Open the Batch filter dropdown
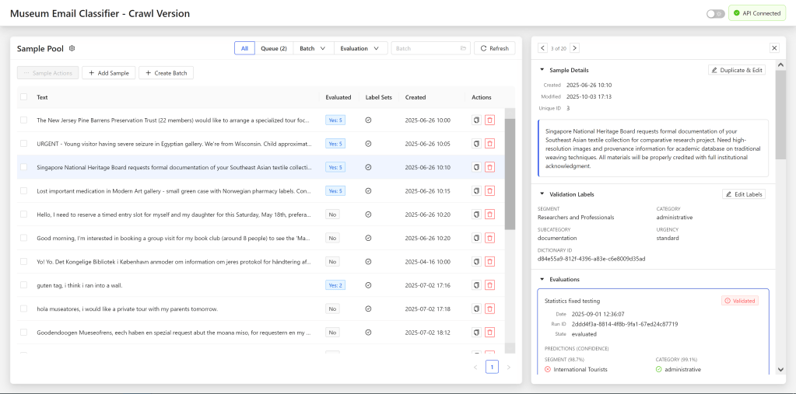The height and width of the screenshot is (394, 796). (313, 48)
